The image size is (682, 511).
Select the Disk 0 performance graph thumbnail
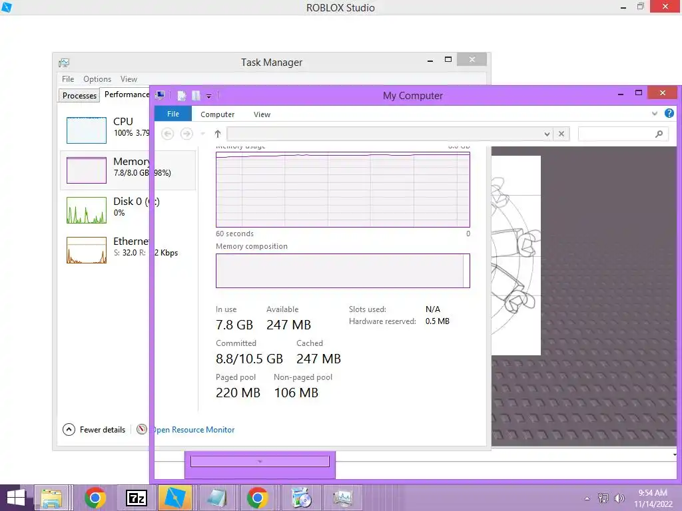pos(86,210)
